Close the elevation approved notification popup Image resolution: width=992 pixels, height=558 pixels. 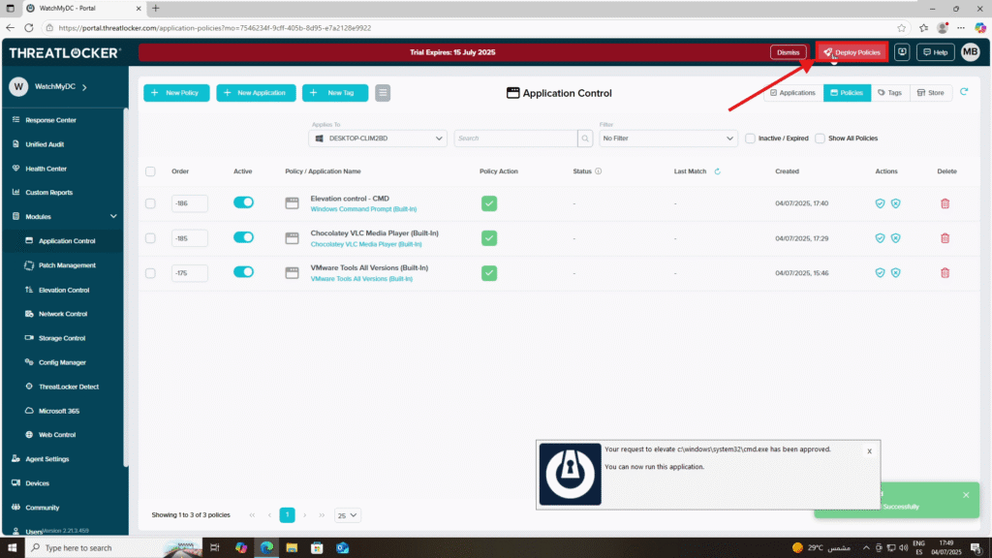click(x=869, y=451)
